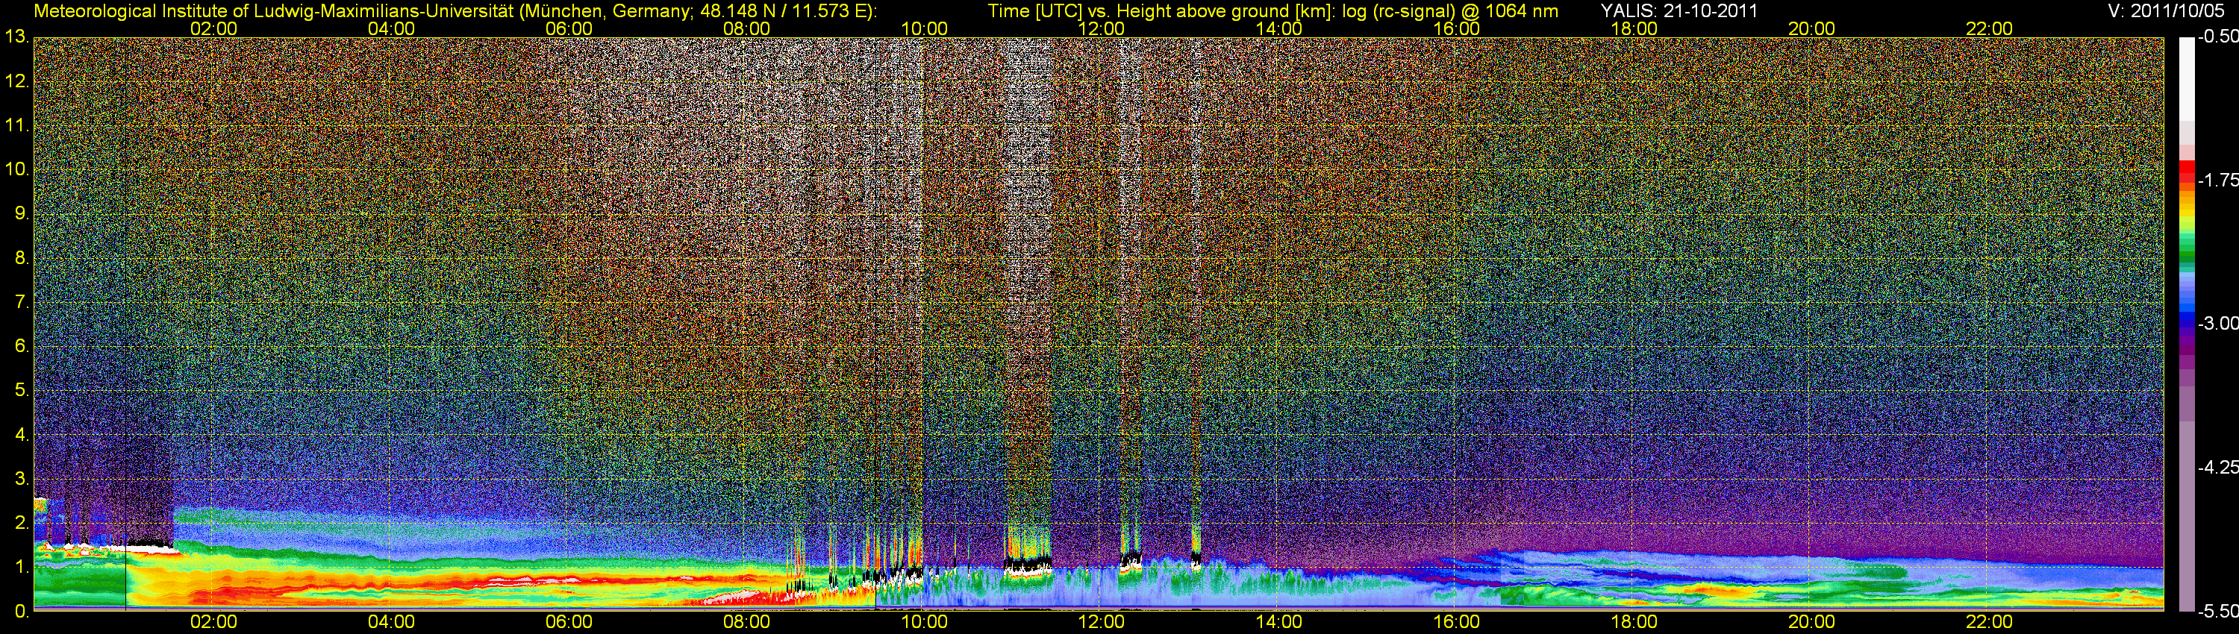This screenshot has width=2239, height=634.
Task: Click the 7 km height axis label
Action: [21, 302]
